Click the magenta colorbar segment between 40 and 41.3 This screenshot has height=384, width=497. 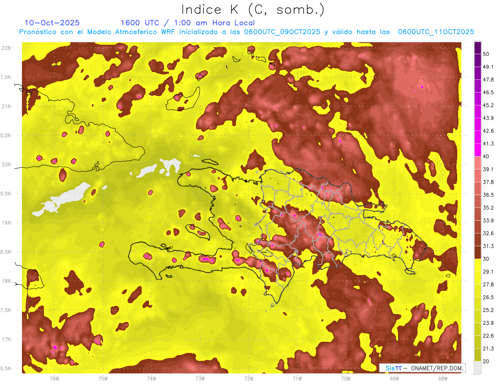click(478, 150)
